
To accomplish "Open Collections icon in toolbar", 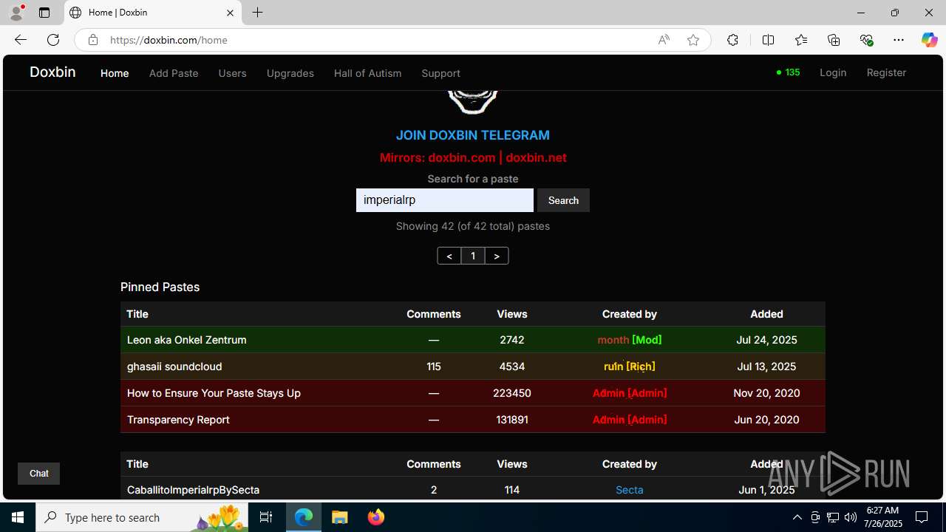I will point(834,40).
